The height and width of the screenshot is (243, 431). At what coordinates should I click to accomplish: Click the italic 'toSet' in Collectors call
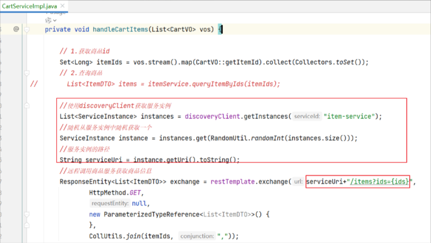point(345,62)
